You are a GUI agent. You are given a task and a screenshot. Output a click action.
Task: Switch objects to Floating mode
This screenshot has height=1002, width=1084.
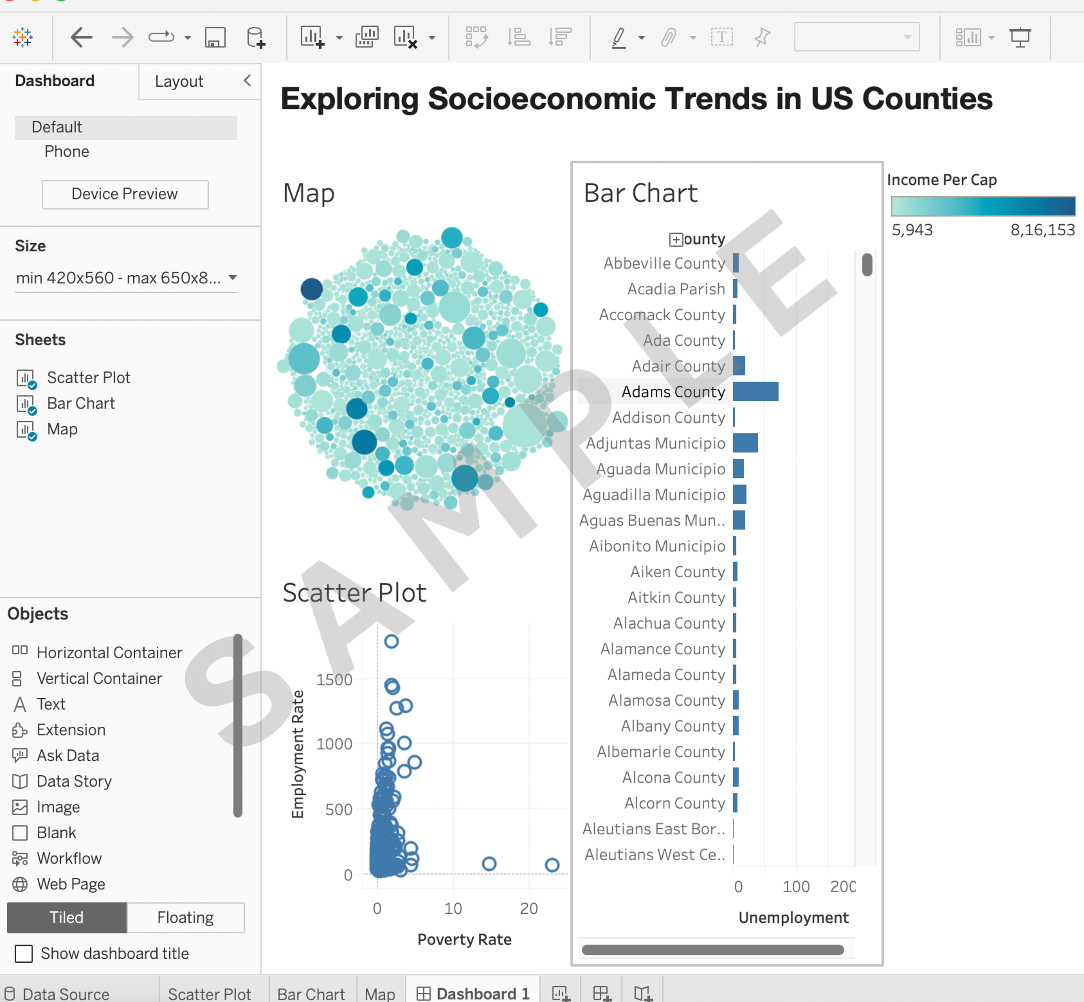(x=185, y=917)
